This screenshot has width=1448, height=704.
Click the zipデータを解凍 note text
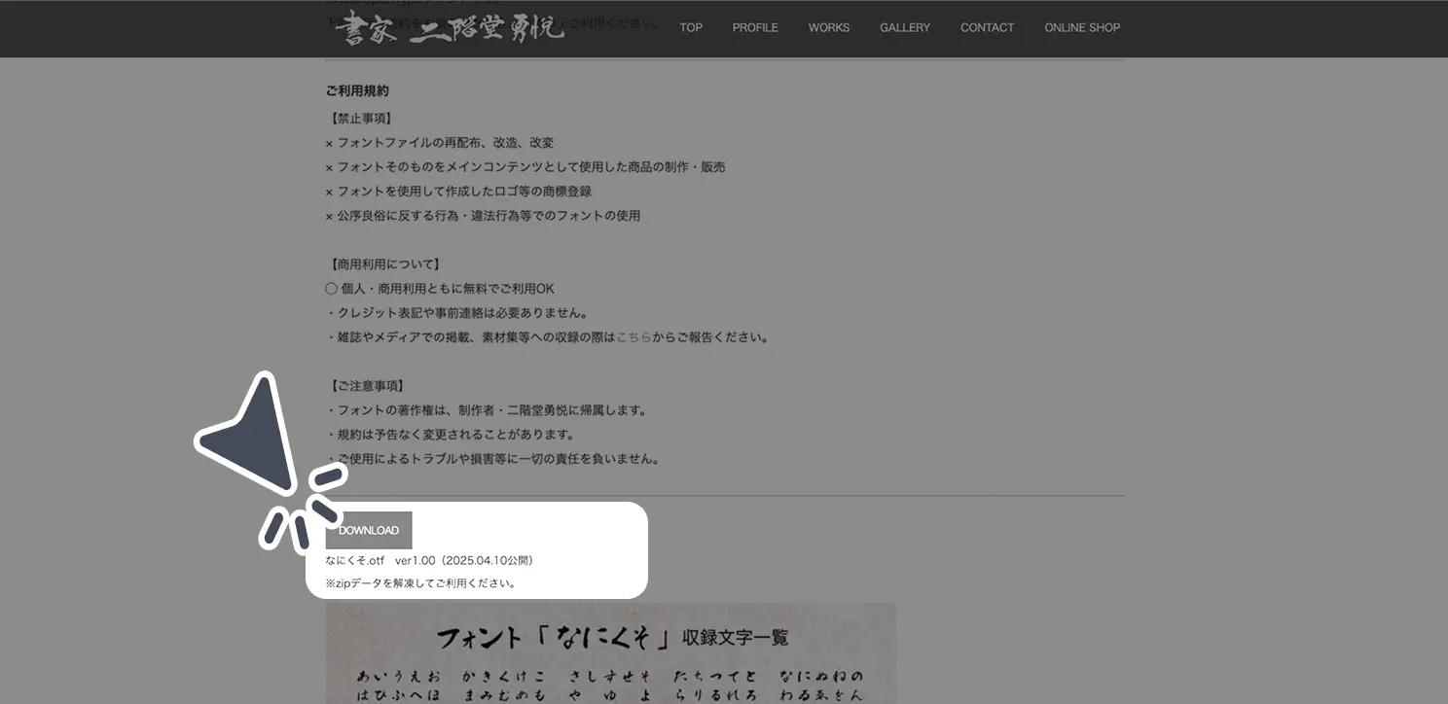tap(421, 583)
